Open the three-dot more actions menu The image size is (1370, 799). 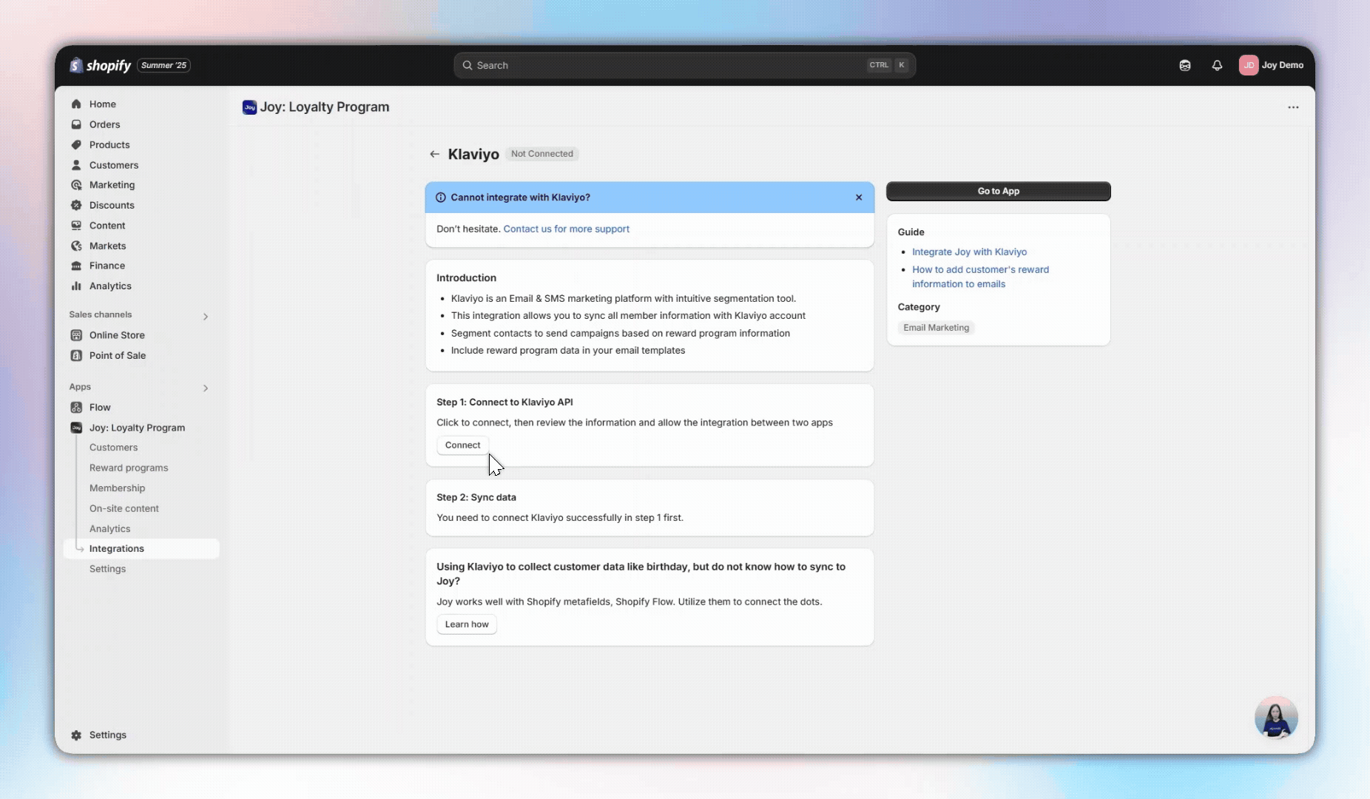[x=1293, y=107]
